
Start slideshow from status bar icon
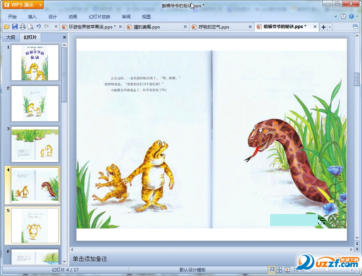287,270
